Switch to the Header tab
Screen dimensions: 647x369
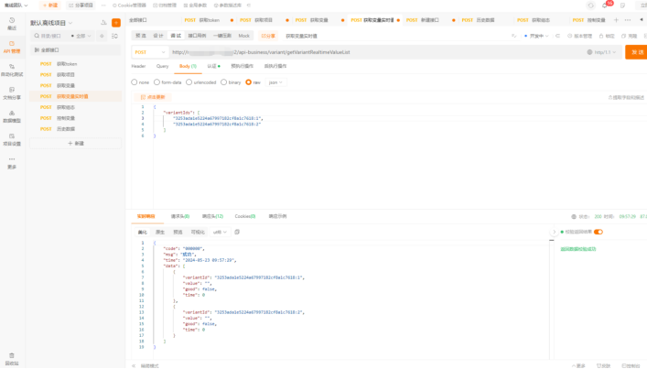coord(138,66)
